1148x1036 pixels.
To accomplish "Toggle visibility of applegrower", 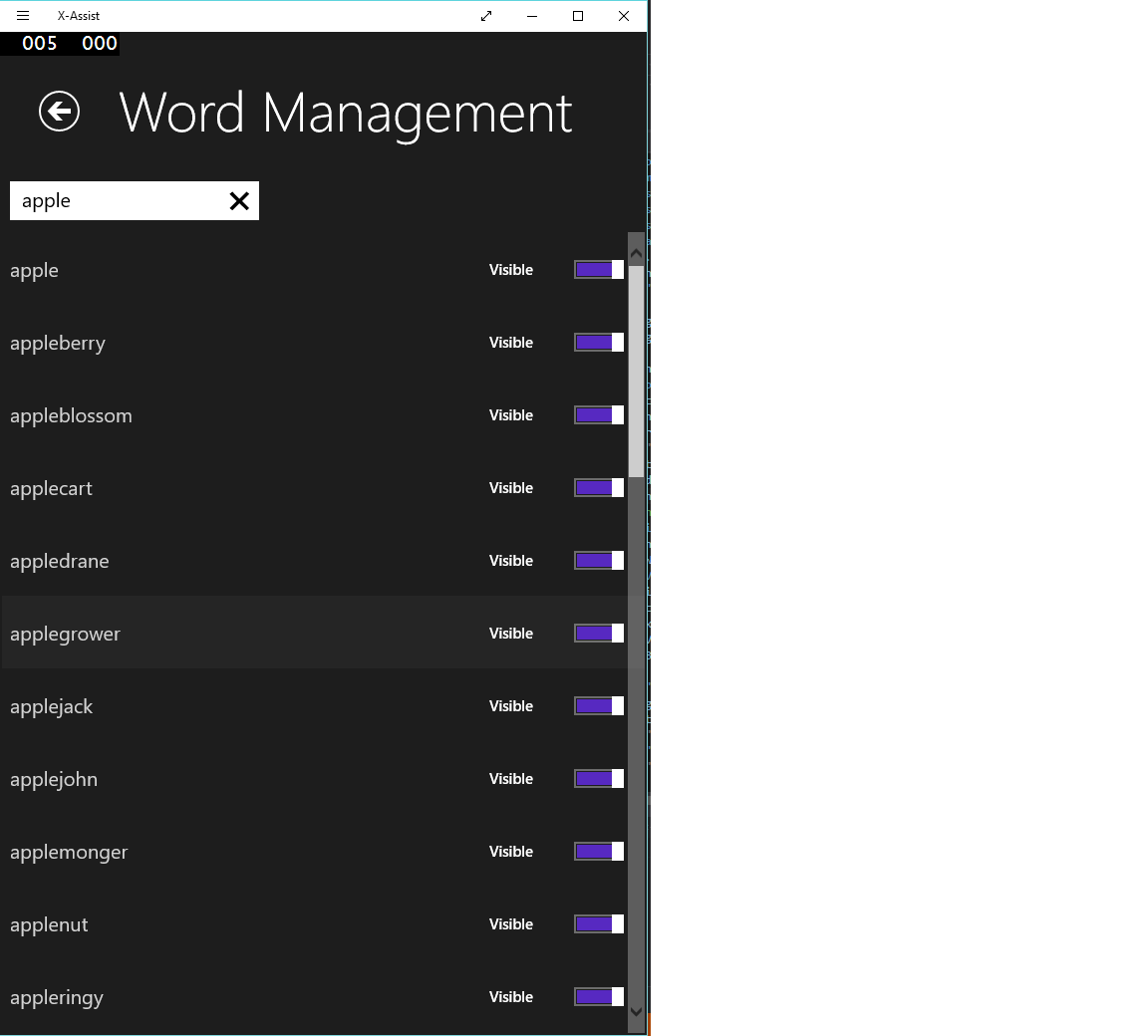I will 599,633.
